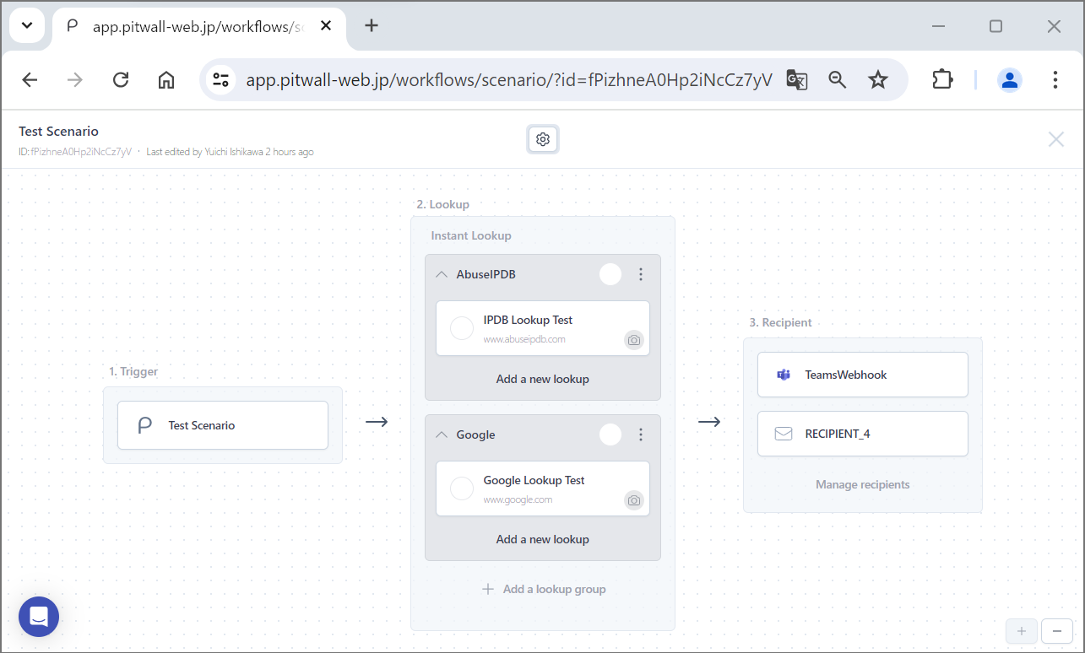This screenshot has height=653, width=1085.
Task: Click Add a lookup group
Action: coord(544,589)
